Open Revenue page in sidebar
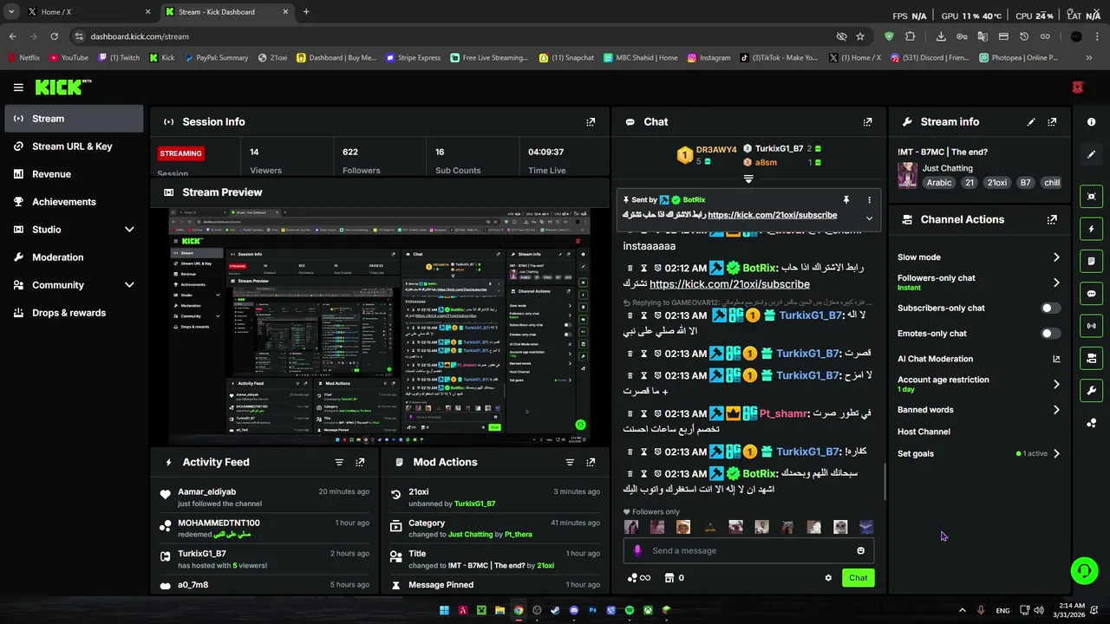Image resolution: width=1110 pixels, height=624 pixels. tap(74, 174)
